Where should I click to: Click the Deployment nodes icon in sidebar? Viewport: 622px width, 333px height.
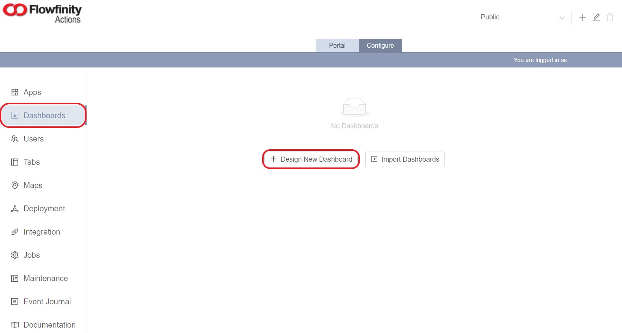click(x=15, y=209)
